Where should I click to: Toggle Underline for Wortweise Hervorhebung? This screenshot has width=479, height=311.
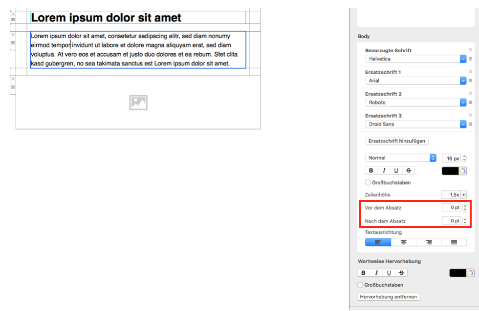click(x=389, y=273)
